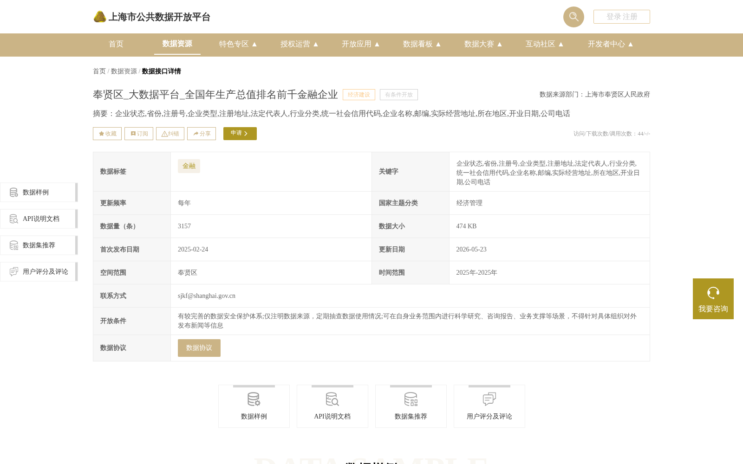Click the 数据样例 card icon
The height and width of the screenshot is (464, 743).
[x=254, y=399]
